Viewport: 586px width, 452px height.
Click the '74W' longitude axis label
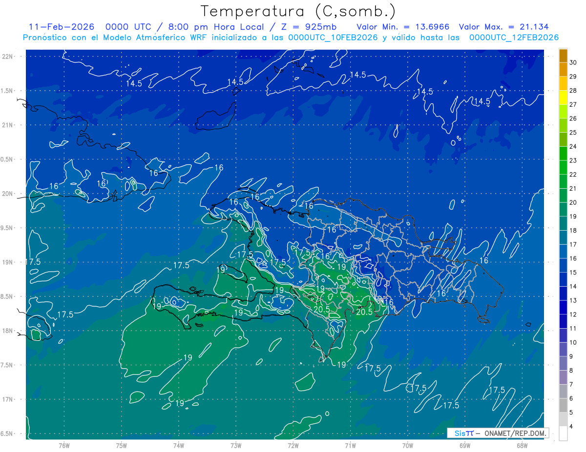coord(179,446)
